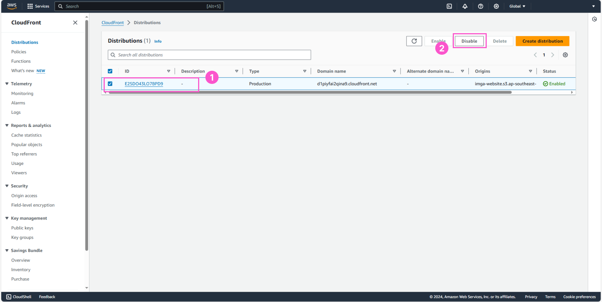The width and height of the screenshot is (602, 302).
Task: Open the Info link next to Distributions
Action: click(x=158, y=41)
